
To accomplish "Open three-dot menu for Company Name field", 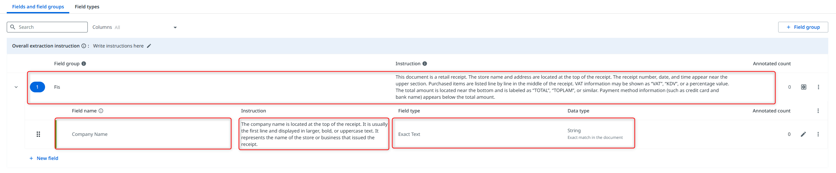I will (818, 134).
